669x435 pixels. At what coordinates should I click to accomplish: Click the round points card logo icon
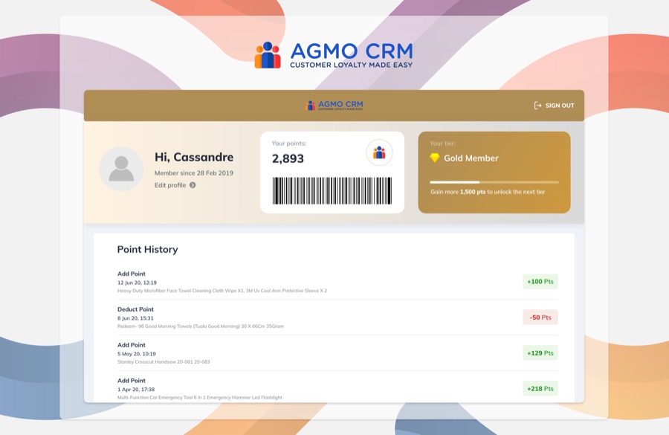point(379,152)
